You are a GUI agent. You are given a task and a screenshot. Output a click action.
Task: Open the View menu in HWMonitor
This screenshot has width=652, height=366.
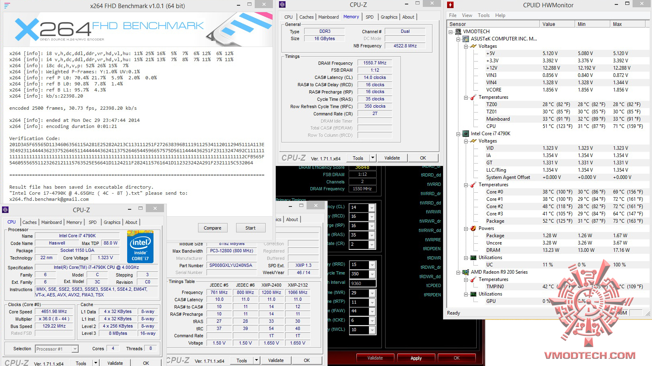point(467,15)
